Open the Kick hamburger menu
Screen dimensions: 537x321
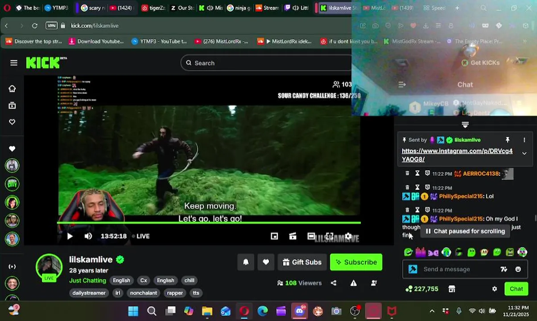14,63
